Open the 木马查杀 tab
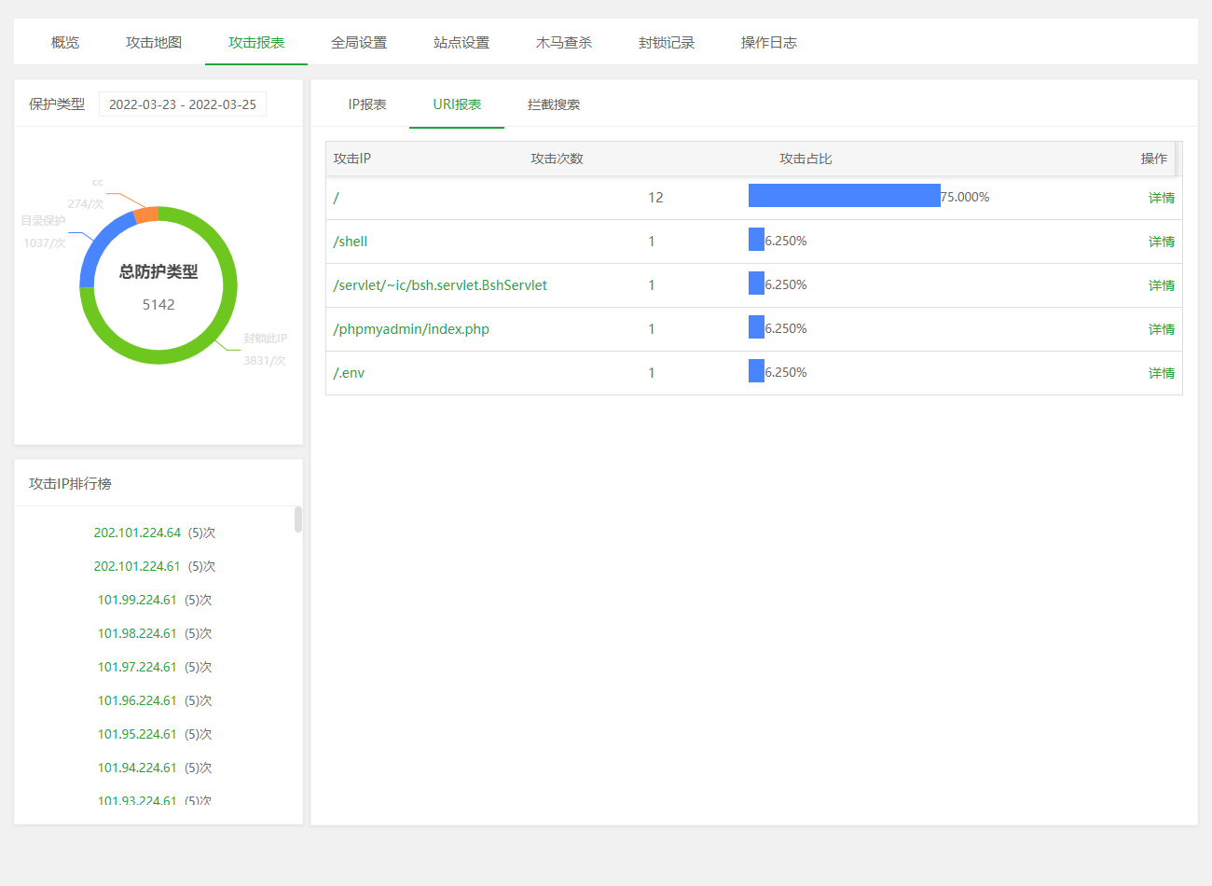This screenshot has height=886, width=1212. (x=564, y=43)
